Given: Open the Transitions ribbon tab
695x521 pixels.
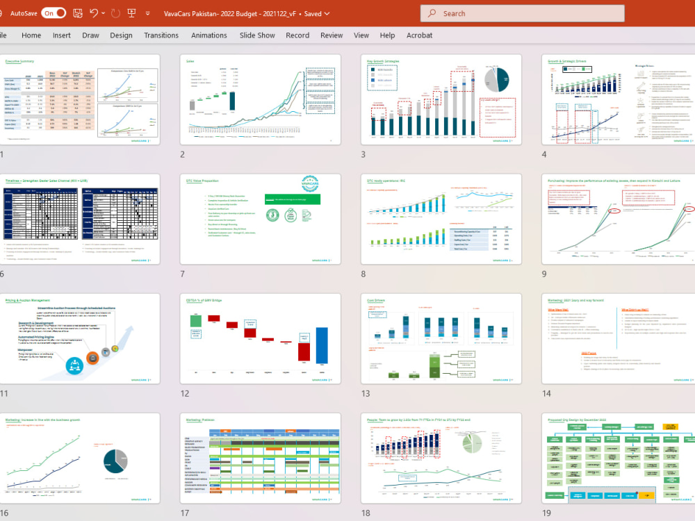Looking at the screenshot, I should 161,35.
